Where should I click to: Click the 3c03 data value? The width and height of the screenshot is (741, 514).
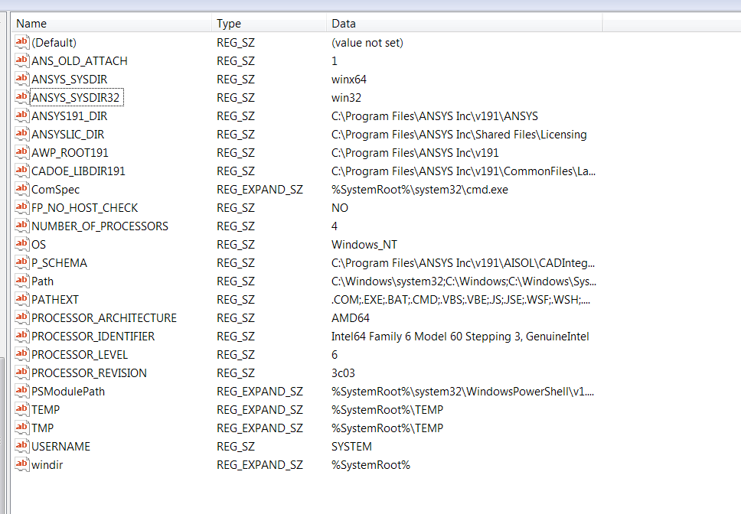point(343,373)
